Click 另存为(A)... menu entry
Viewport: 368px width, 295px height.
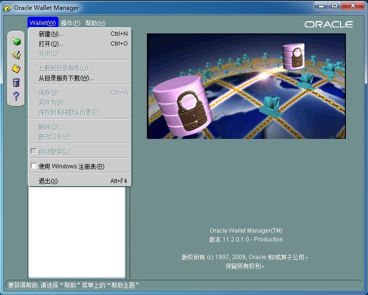[x=80, y=103]
